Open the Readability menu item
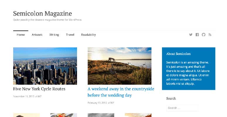 point(88,35)
